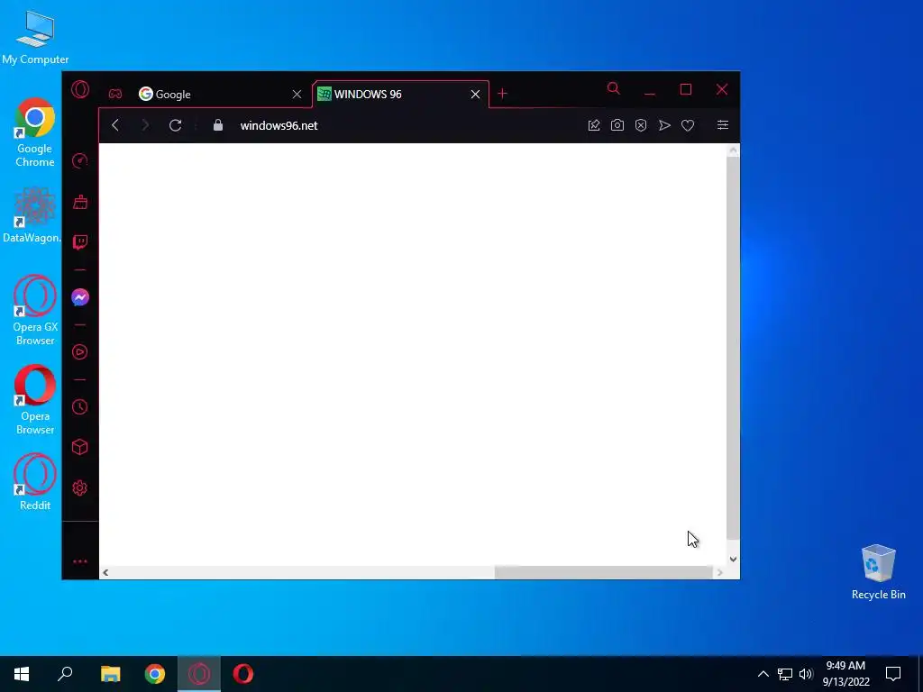Click the Opera GX taskbar button
Image resolution: width=923 pixels, height=692 pixels.
click(x=199, y=674)
